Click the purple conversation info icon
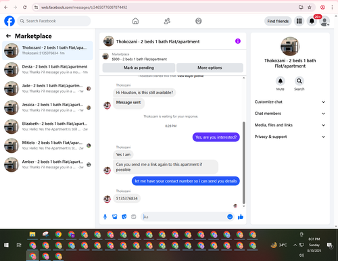 [238, 41]
